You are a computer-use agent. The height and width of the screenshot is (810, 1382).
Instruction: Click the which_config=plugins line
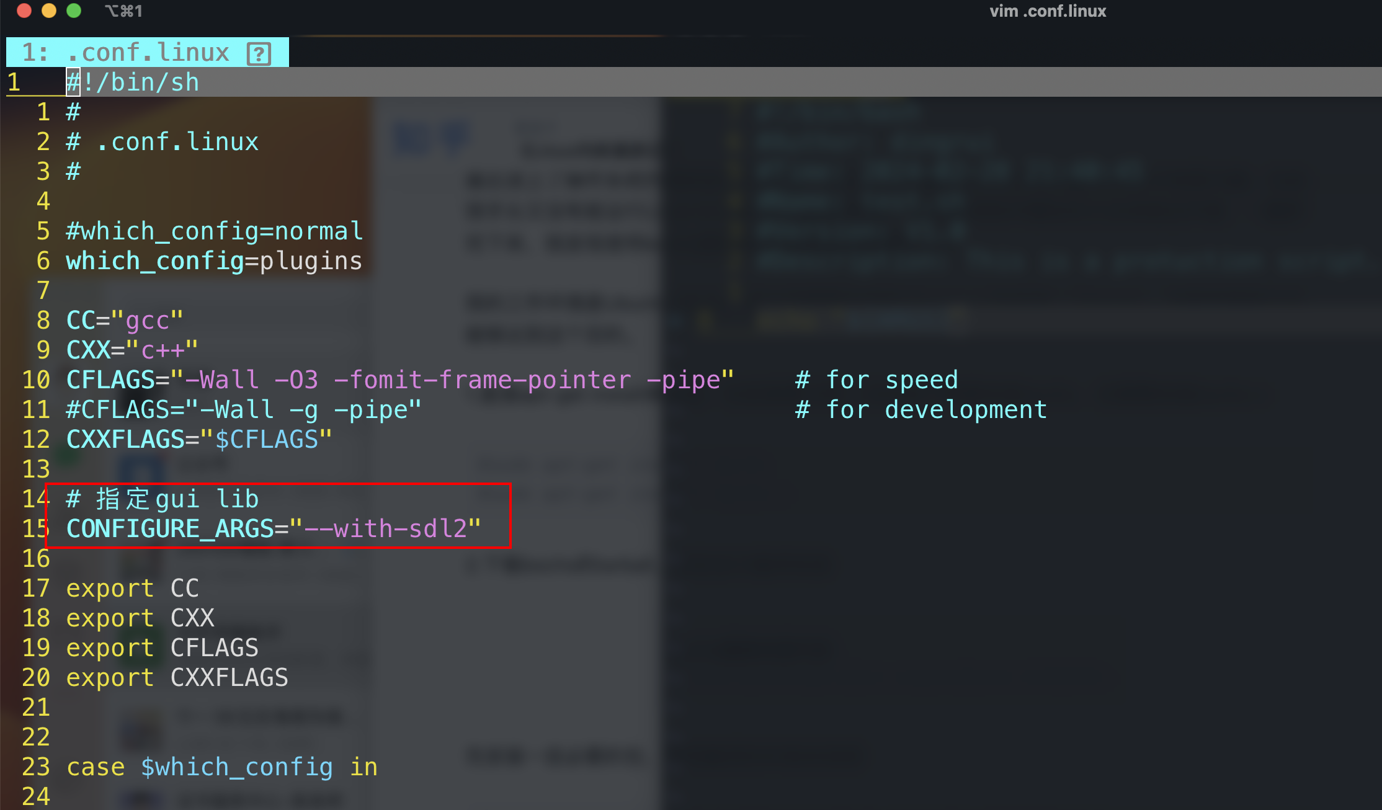pos(214,261)
